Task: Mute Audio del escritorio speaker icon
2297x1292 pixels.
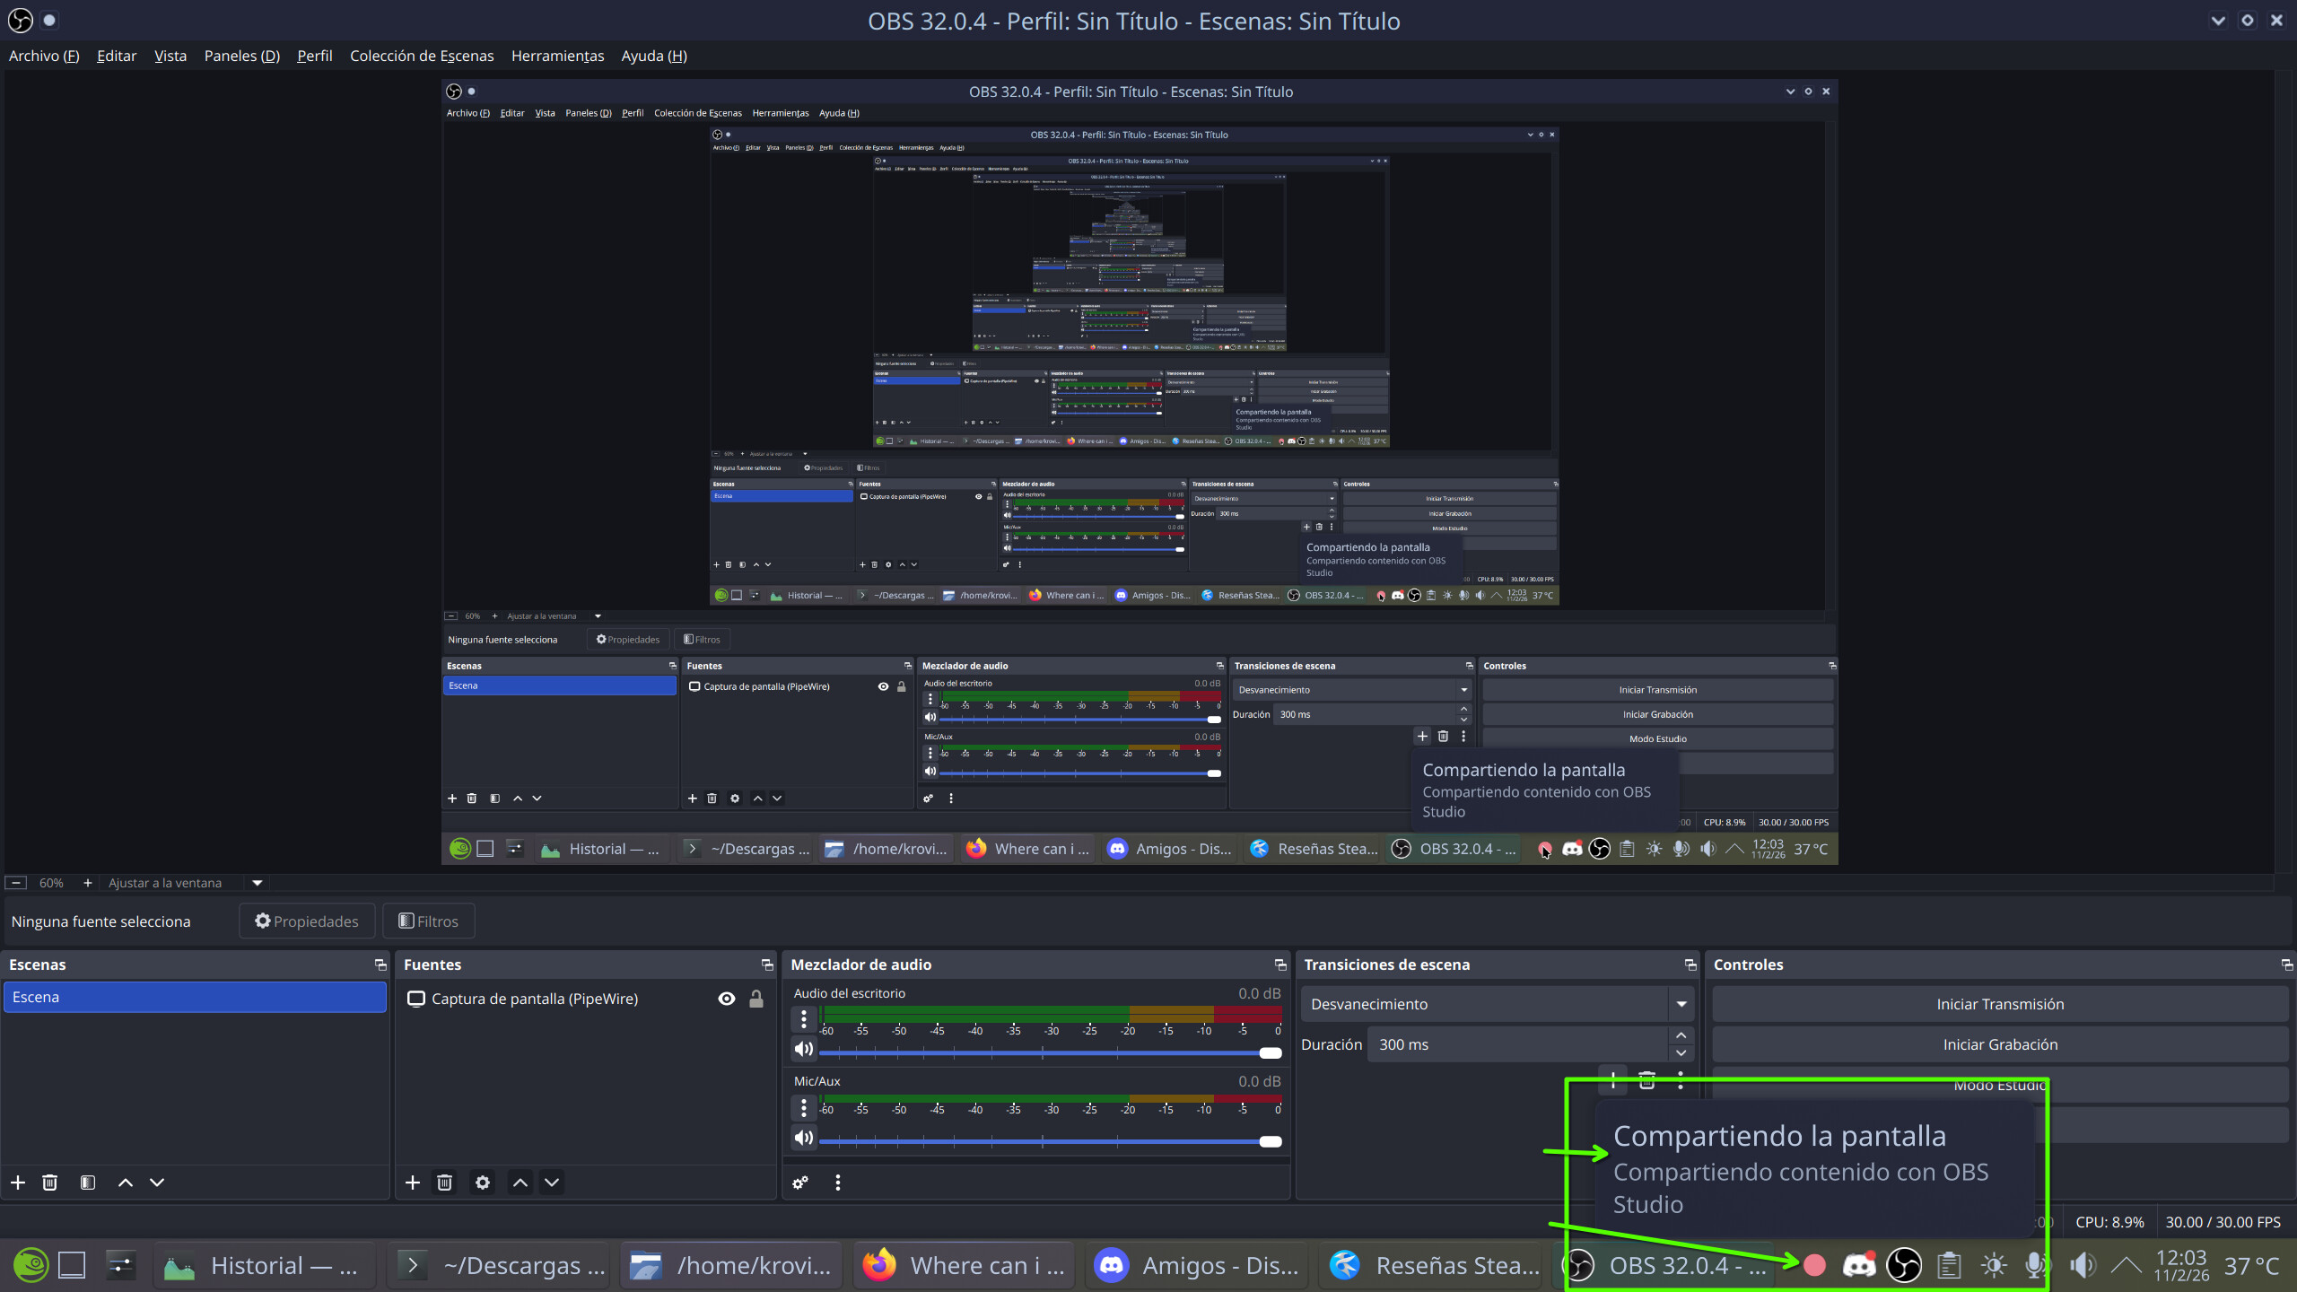Action: pos(804,1049)
